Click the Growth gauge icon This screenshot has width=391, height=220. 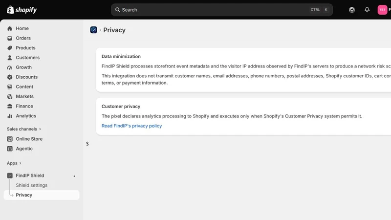point(10,67)
